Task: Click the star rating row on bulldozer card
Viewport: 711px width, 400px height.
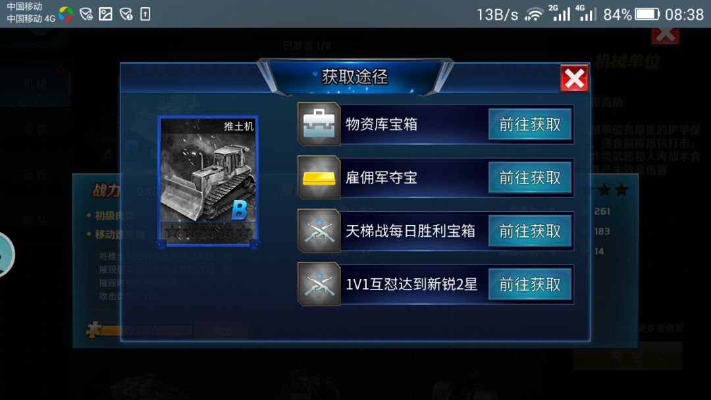Action: [x=208, y=232]
